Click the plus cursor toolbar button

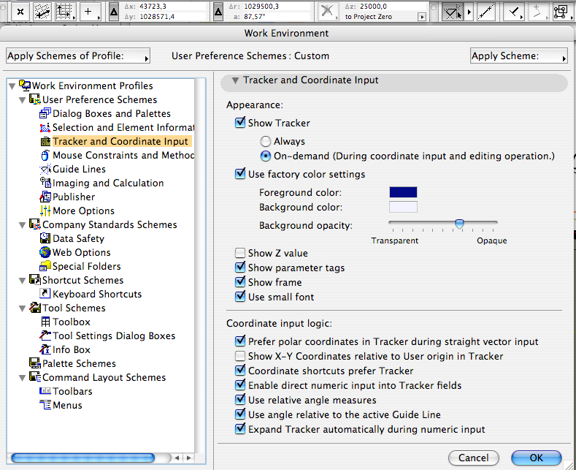pyautogui.click(x=90, y=12)
